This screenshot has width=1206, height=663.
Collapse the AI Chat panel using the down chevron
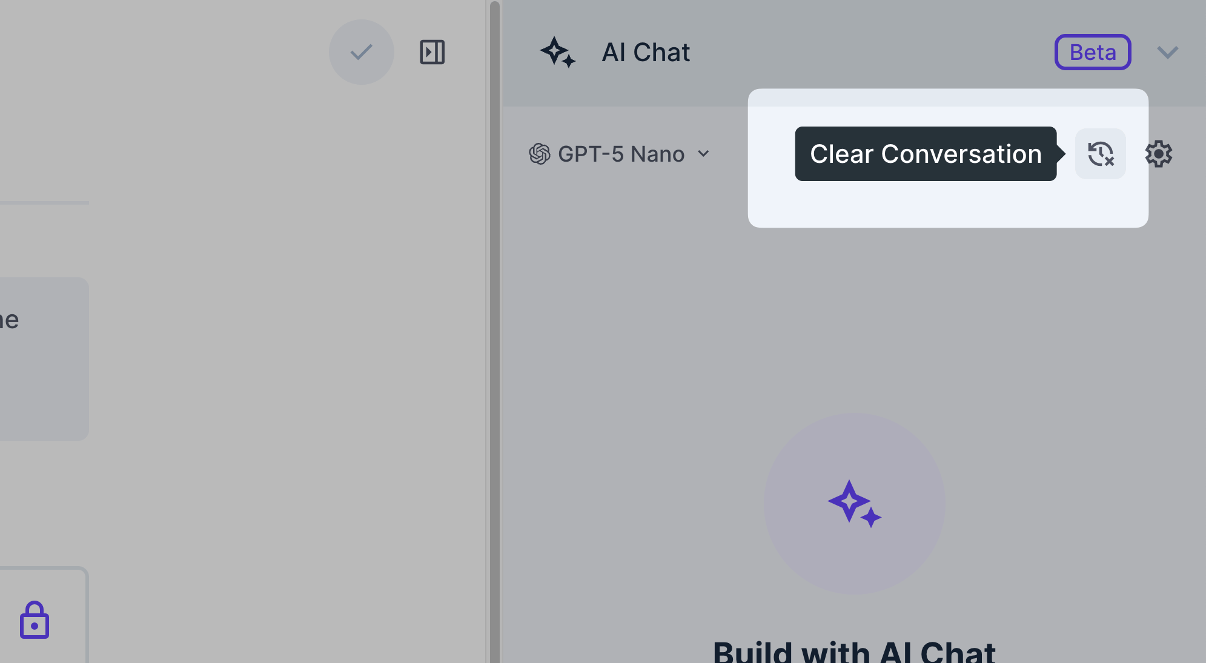(1168, 52)
